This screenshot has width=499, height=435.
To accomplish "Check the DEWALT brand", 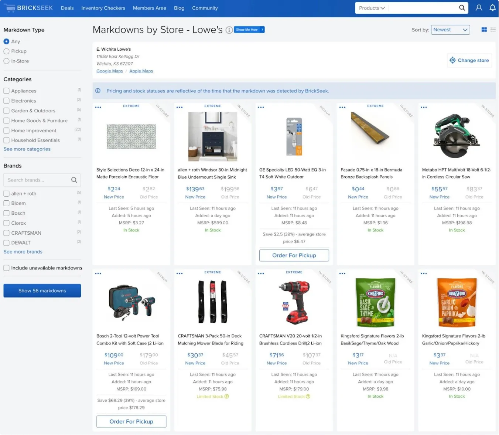I will point(6,243).
